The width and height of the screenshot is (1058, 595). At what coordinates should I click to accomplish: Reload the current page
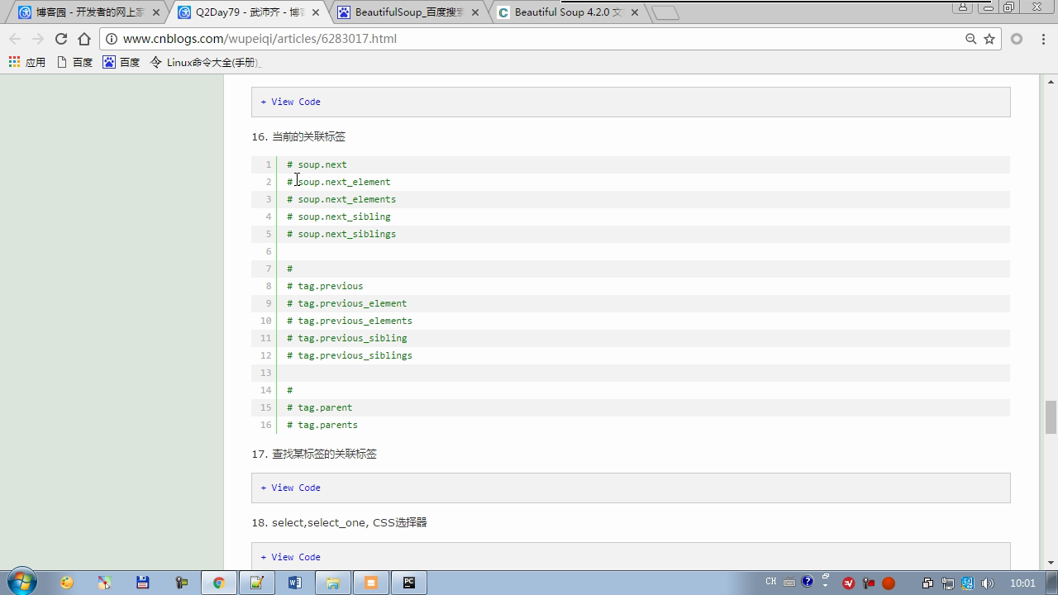tap(60, 39)
